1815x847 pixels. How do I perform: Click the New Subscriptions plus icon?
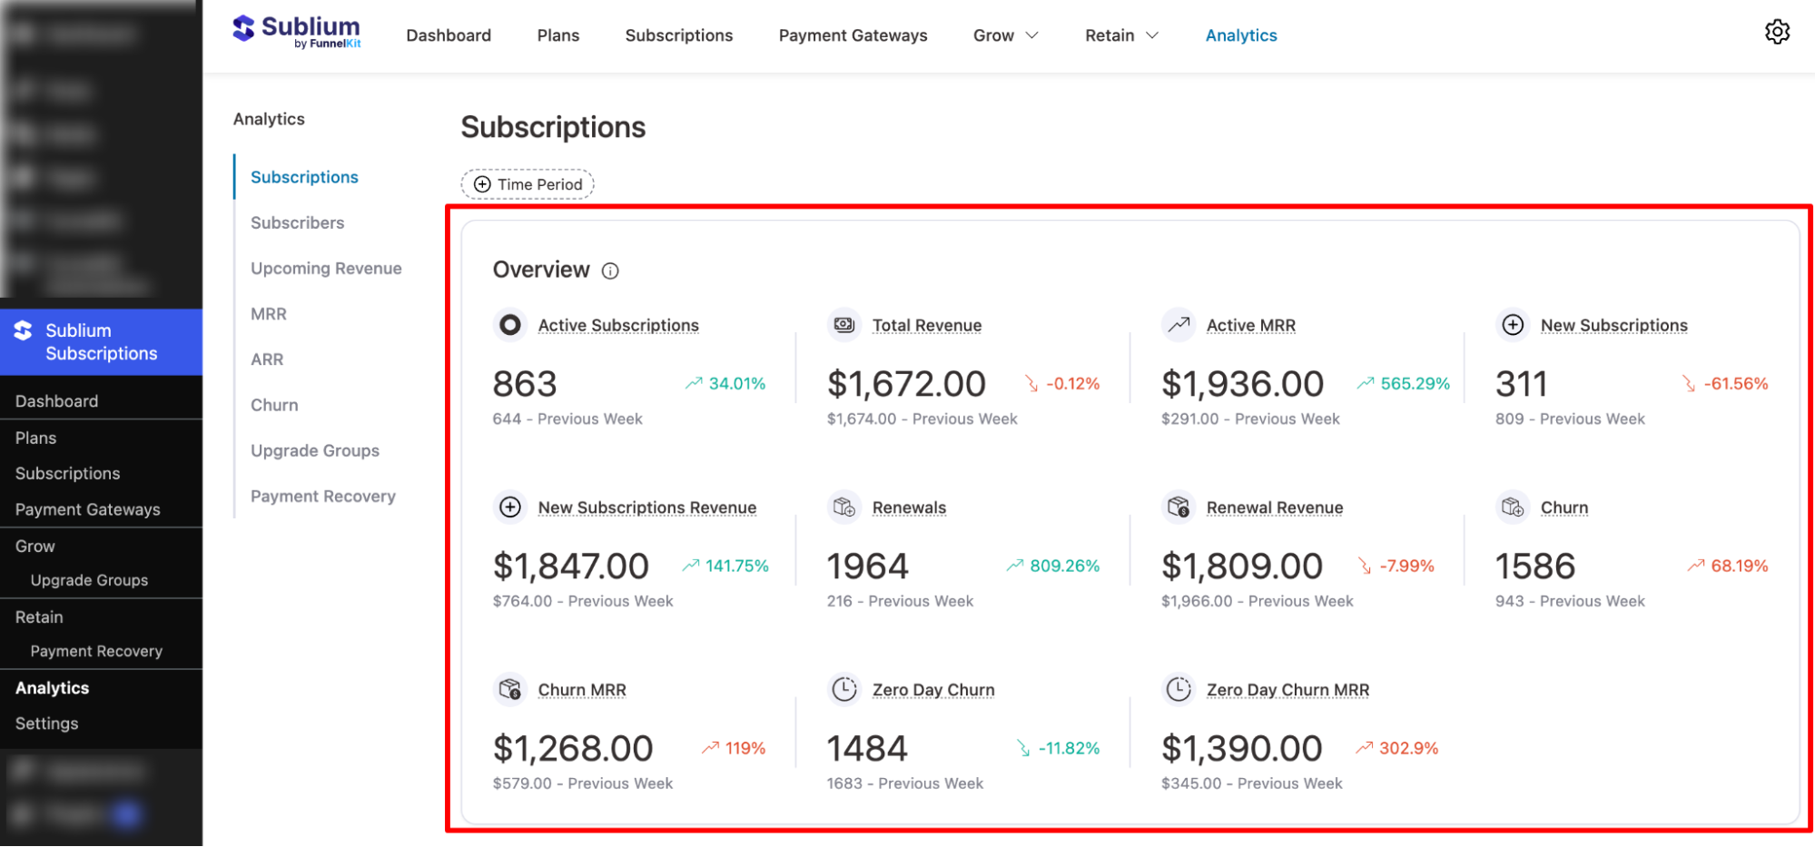[1513, 325]
